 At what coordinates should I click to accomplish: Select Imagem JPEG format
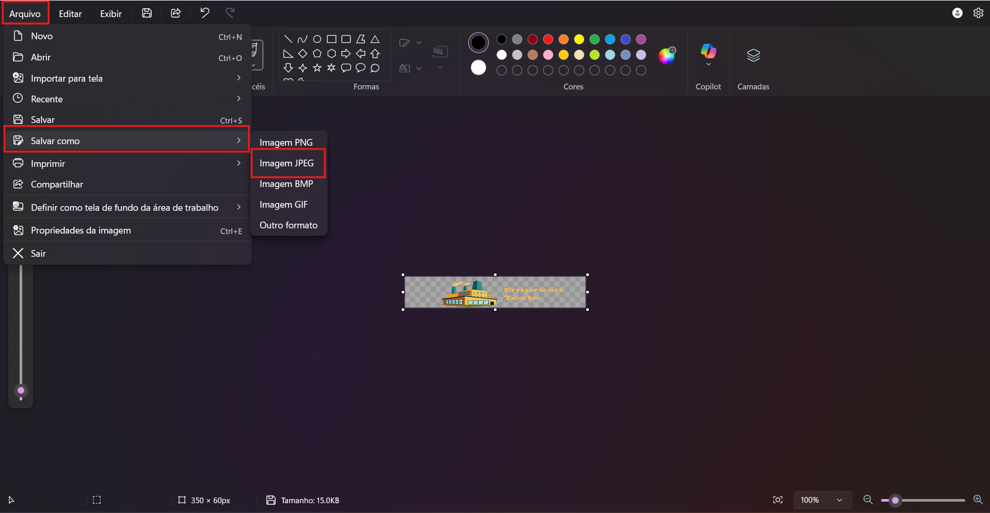289,163
